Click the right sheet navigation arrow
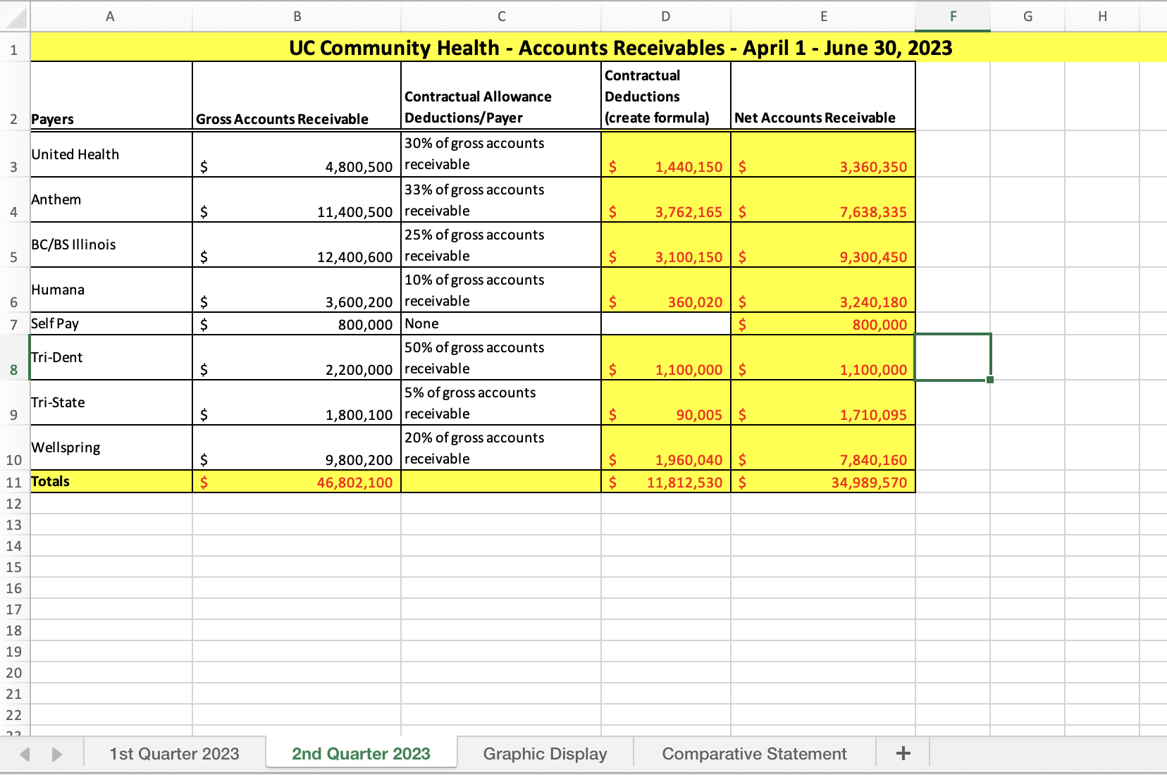Image resolution: width=1167 pixels, height=775 pixels. (x=57, y=752)
